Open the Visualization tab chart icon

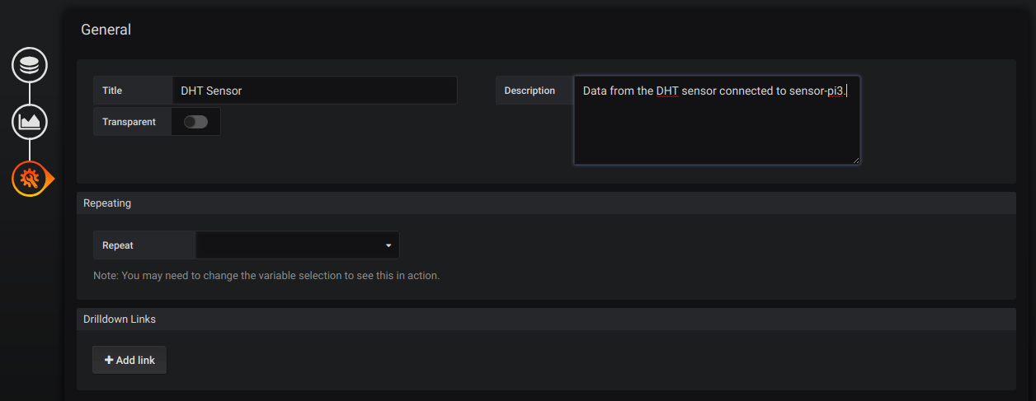click(30, 122)
